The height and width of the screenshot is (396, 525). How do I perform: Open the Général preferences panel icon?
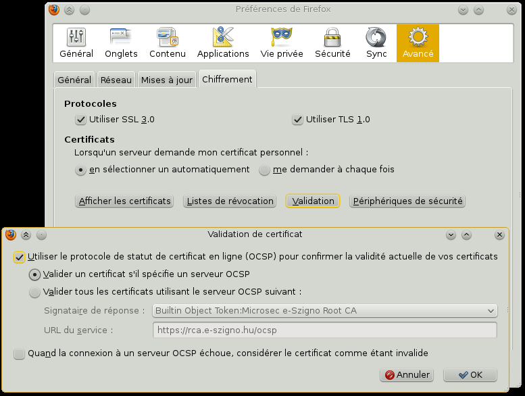pyautogui.click(x=76, y=43)
